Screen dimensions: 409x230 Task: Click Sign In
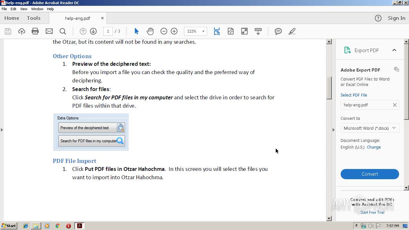coord(397,18)
